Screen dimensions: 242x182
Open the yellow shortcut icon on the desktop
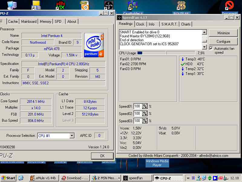click(x=36, y=5)
